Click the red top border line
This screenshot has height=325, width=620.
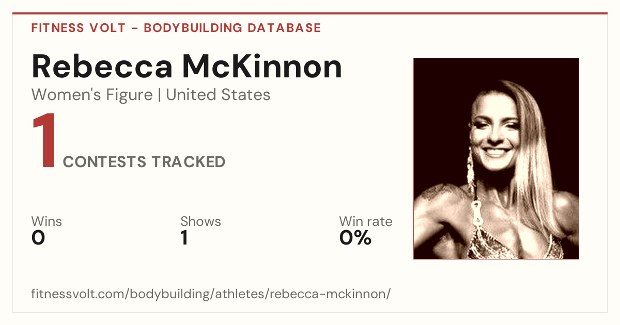310,13
